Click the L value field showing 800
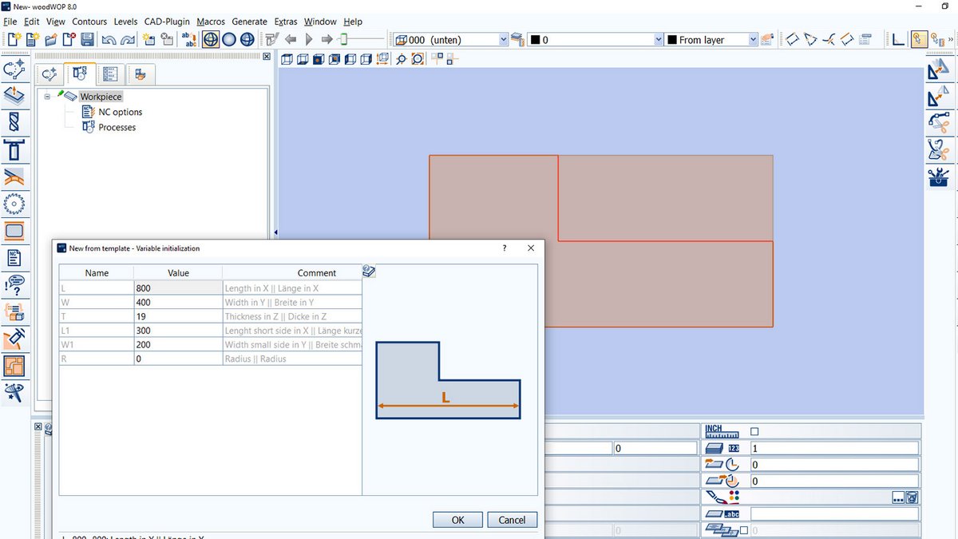Image resolution: width=958 pixels, height=539 pixels. (177, 287)
